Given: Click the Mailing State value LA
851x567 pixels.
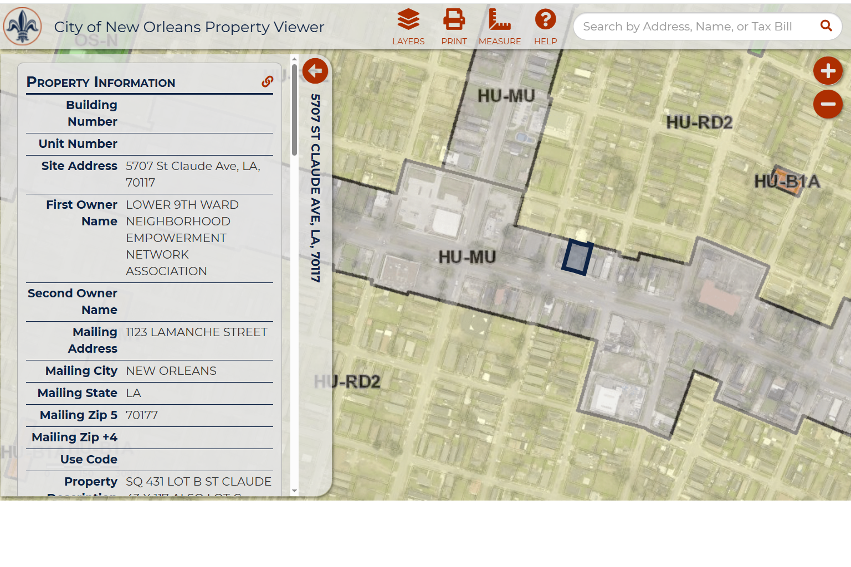Looking at the screenshot, I should [134, 393].
